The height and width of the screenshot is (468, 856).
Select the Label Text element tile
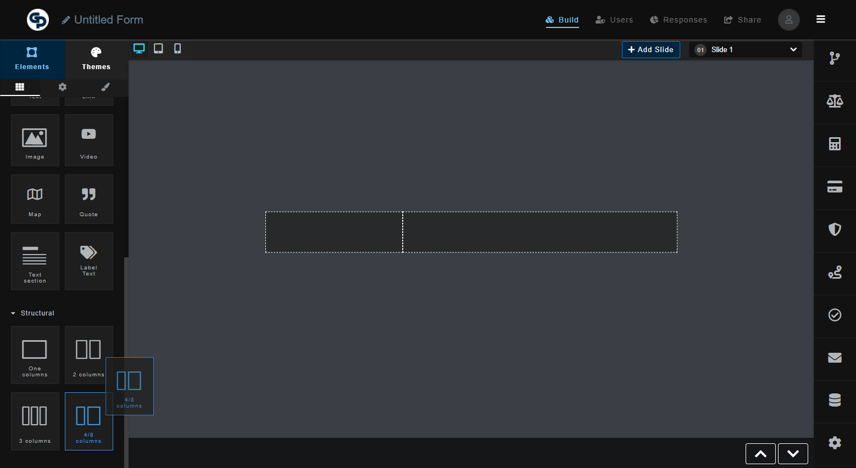coord(89,261)
